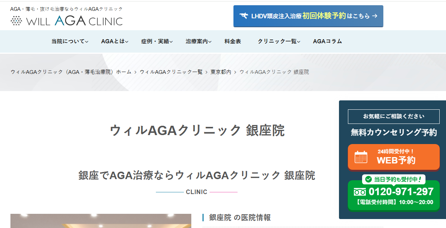
Task: Expand the 当院について menu
Action: tap(70, 41)
